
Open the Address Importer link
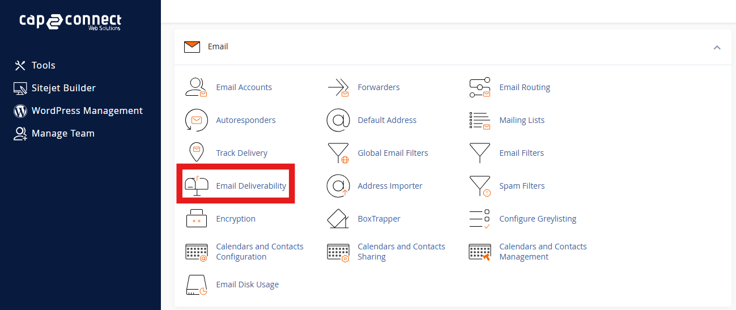(x=390, y=186)
